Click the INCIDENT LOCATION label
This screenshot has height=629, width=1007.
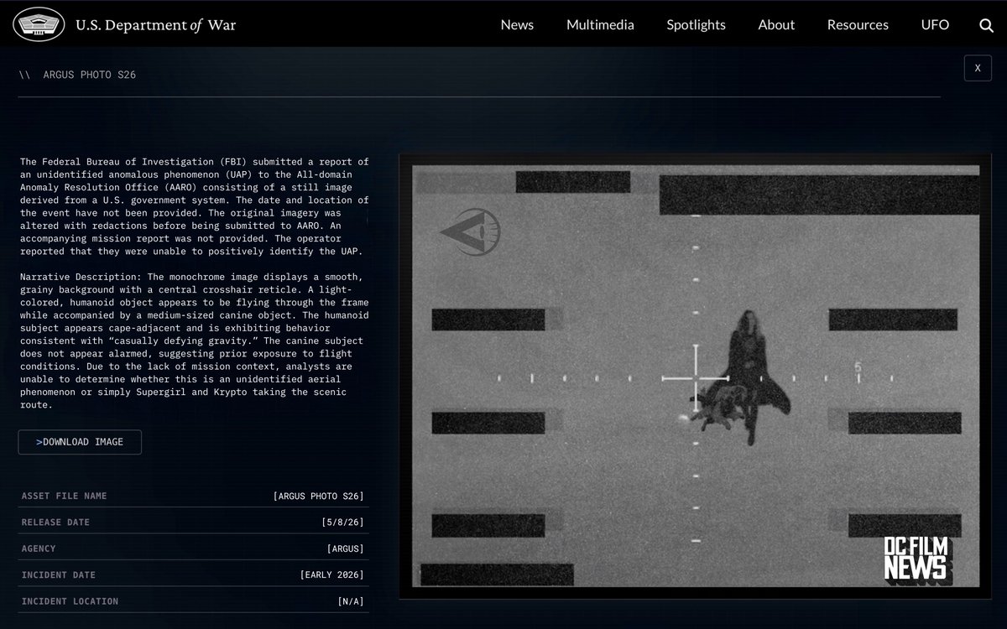[x=70, y=601]
